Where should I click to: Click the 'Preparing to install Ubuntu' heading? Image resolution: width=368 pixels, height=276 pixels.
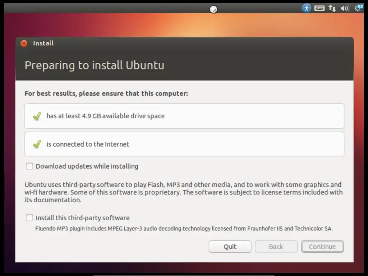coord(95,65)
